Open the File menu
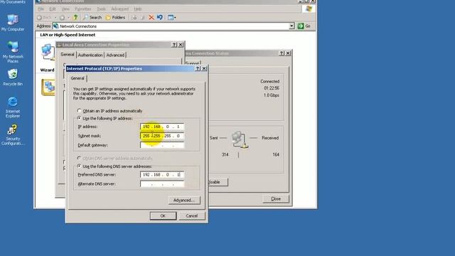The height and width of the screenshot is (256, 455). tap(41, 9)
